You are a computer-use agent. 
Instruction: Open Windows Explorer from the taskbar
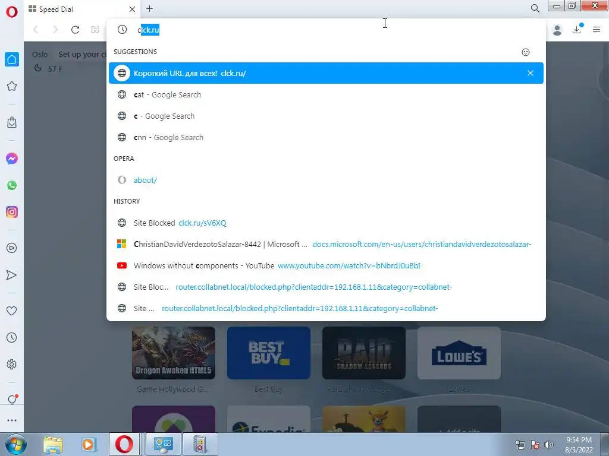pyautogui.click(x=53, y=444)
